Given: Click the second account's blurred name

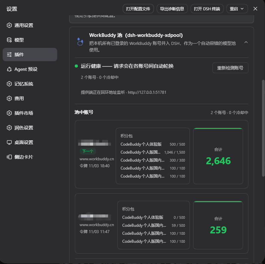Looking at the screenshot, I should point(94,216).
